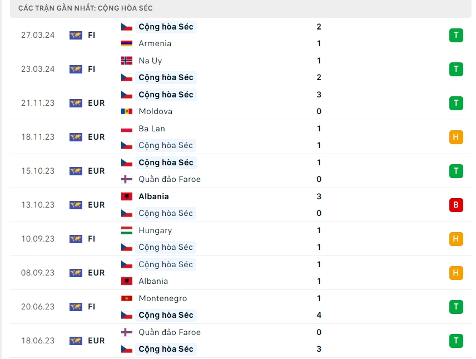Image resolution: width=476 pixels, height=359 pixels.
Task: Click the section header Các trận gần nhất
Action: [86, 8]
